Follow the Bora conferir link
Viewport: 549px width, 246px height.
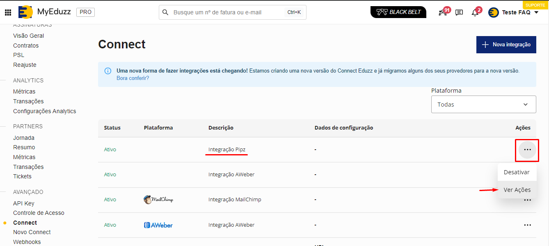[x=133, y=78]
